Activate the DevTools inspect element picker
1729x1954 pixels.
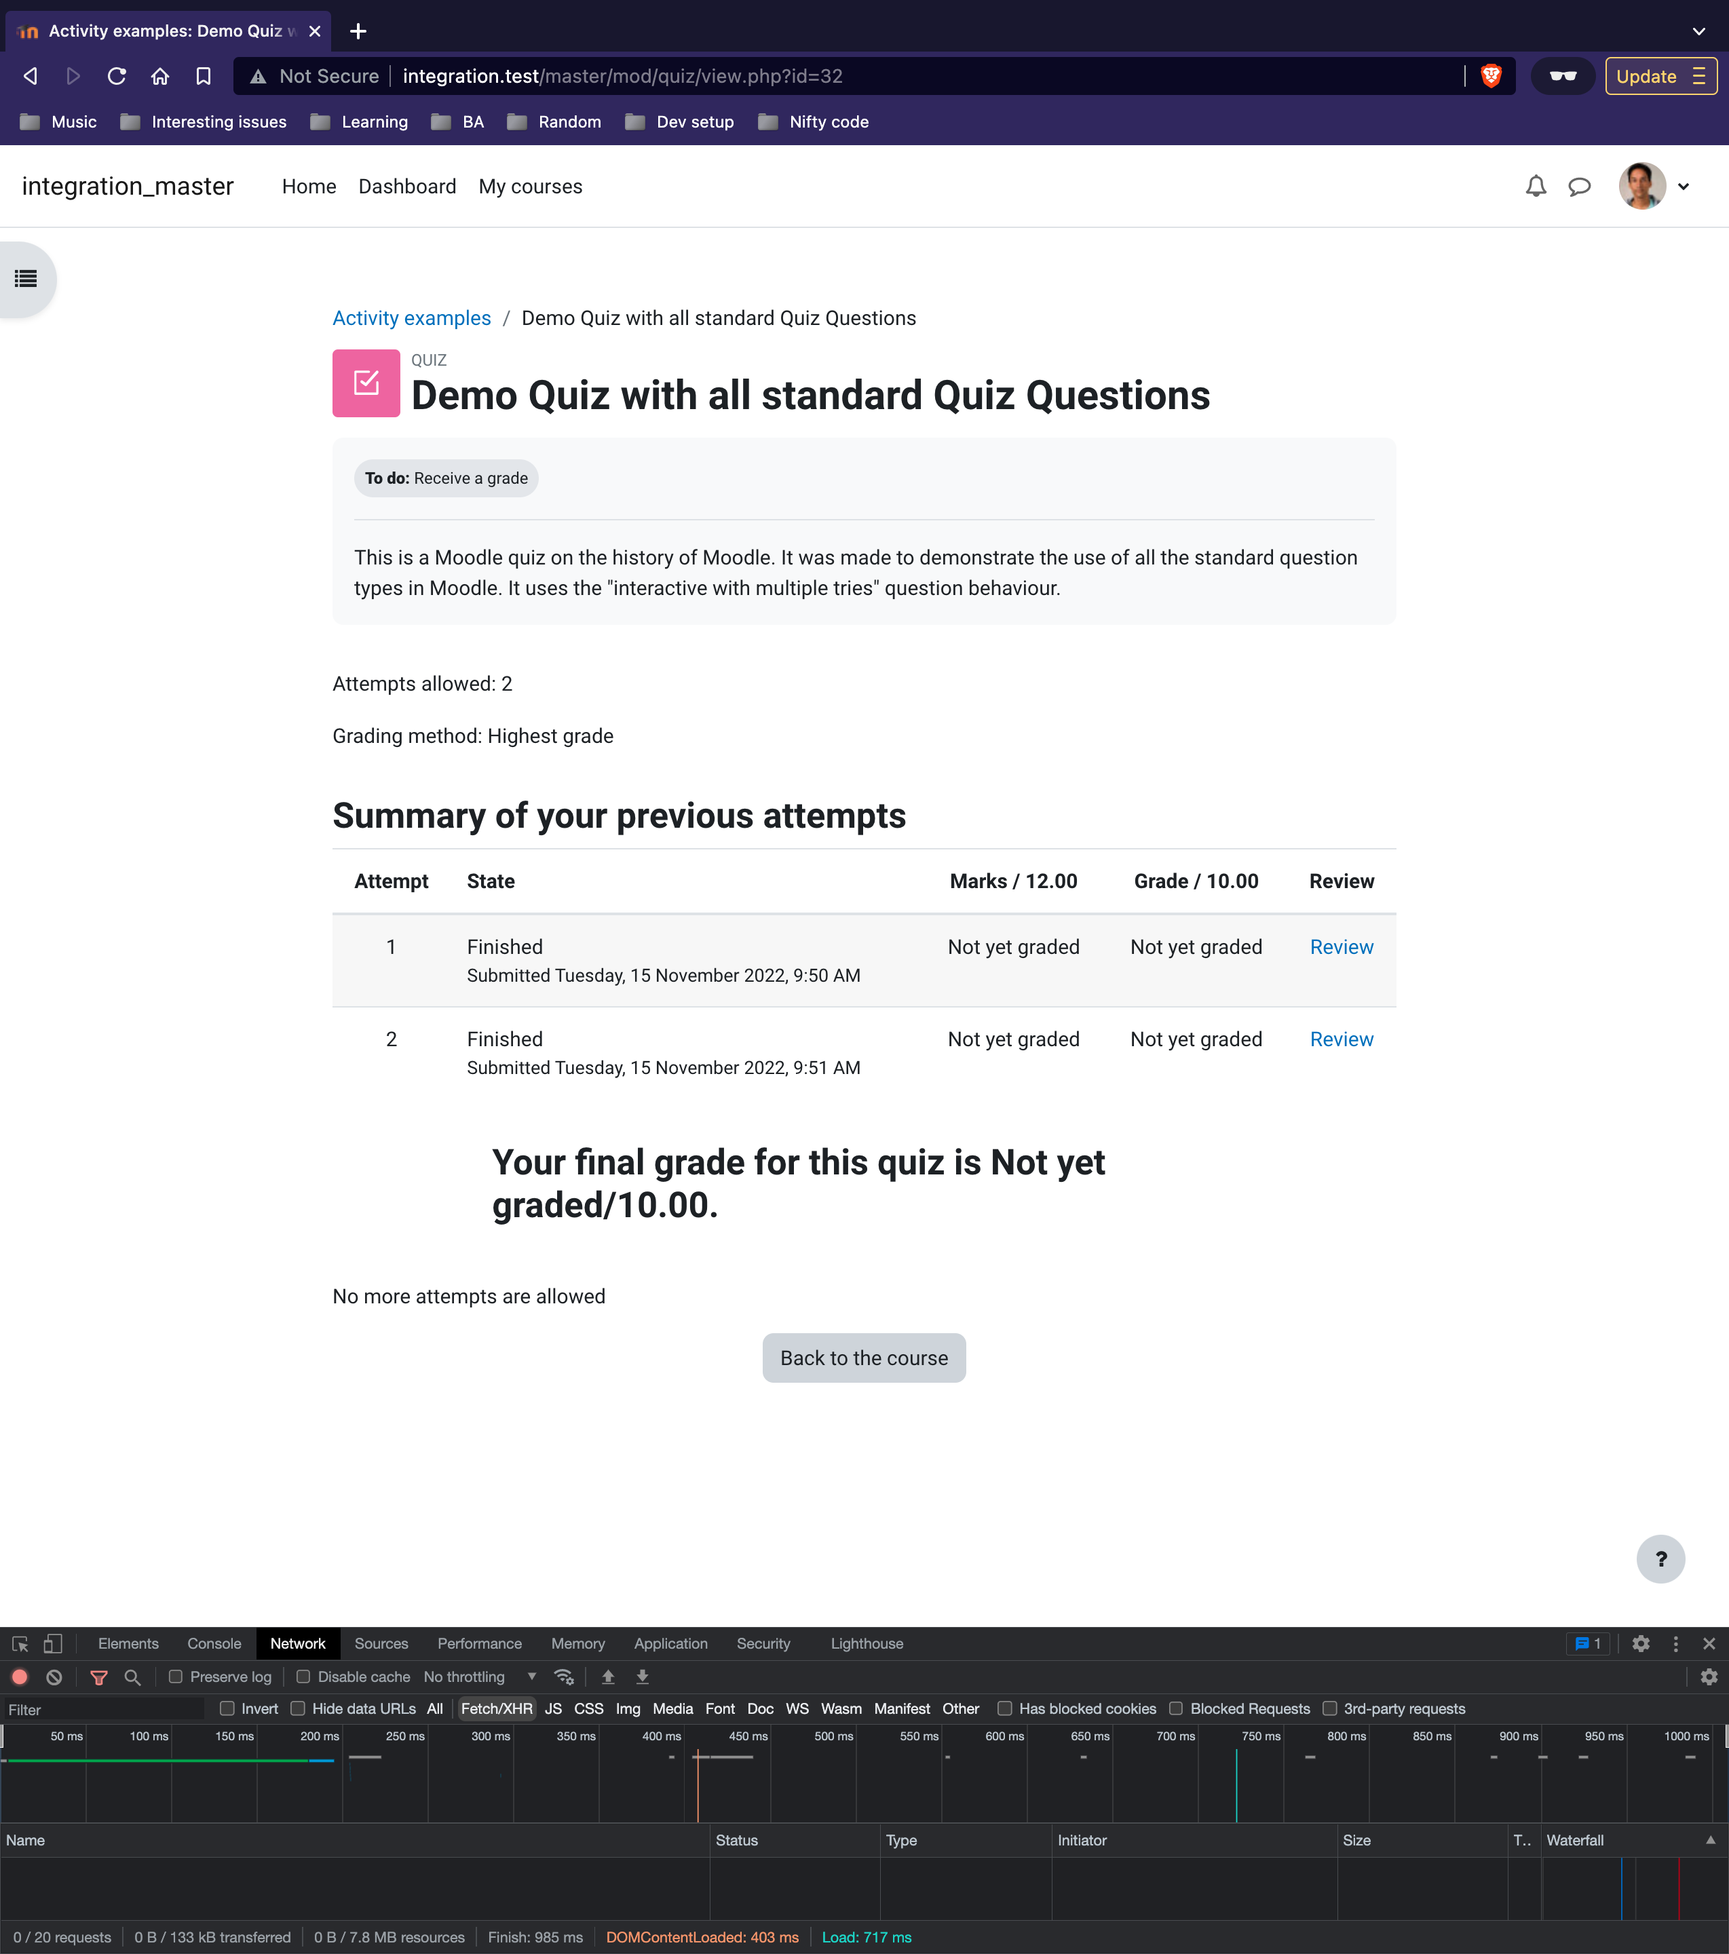tap(20, 1643)
